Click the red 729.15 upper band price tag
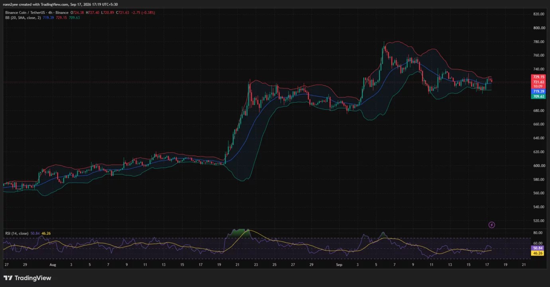 pos(539,77)
